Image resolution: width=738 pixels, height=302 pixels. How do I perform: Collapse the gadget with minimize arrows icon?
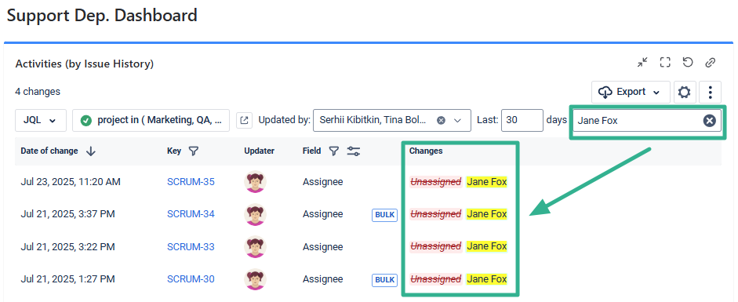click(x=642, y=63)
